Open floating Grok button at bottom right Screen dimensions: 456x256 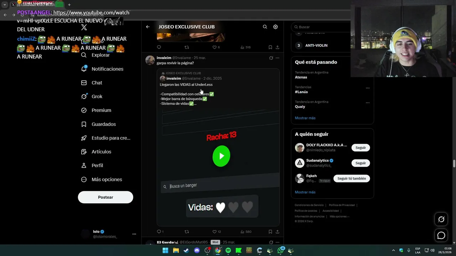tap(441, 219)
